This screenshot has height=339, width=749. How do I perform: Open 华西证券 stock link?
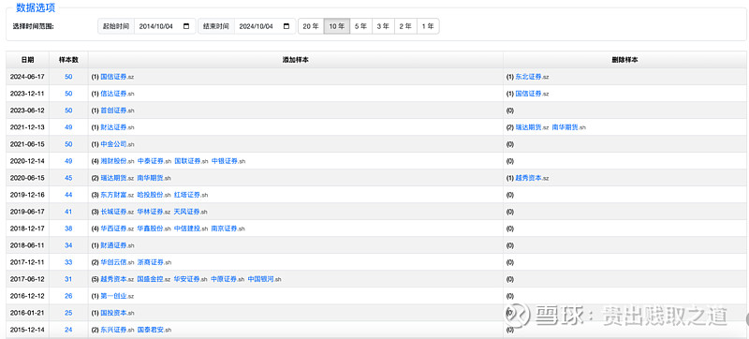[x=113, y=228]
